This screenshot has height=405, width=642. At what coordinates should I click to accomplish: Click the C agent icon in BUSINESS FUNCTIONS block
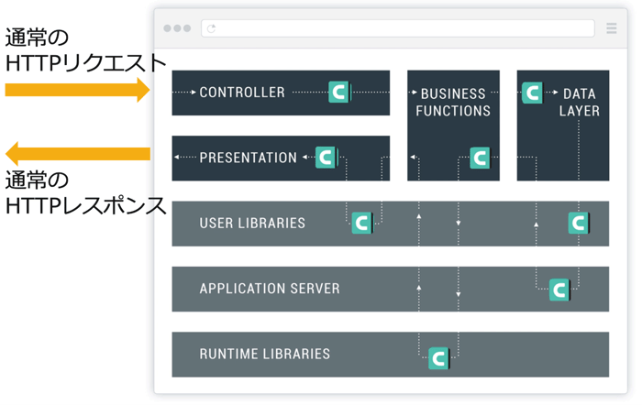[480, 158]
